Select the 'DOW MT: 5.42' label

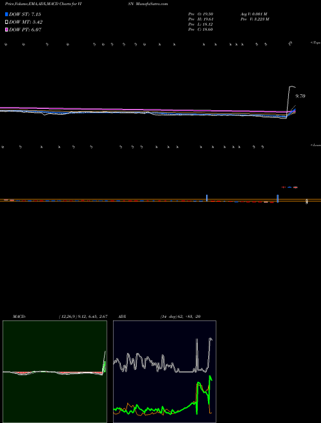pos(26,22)
